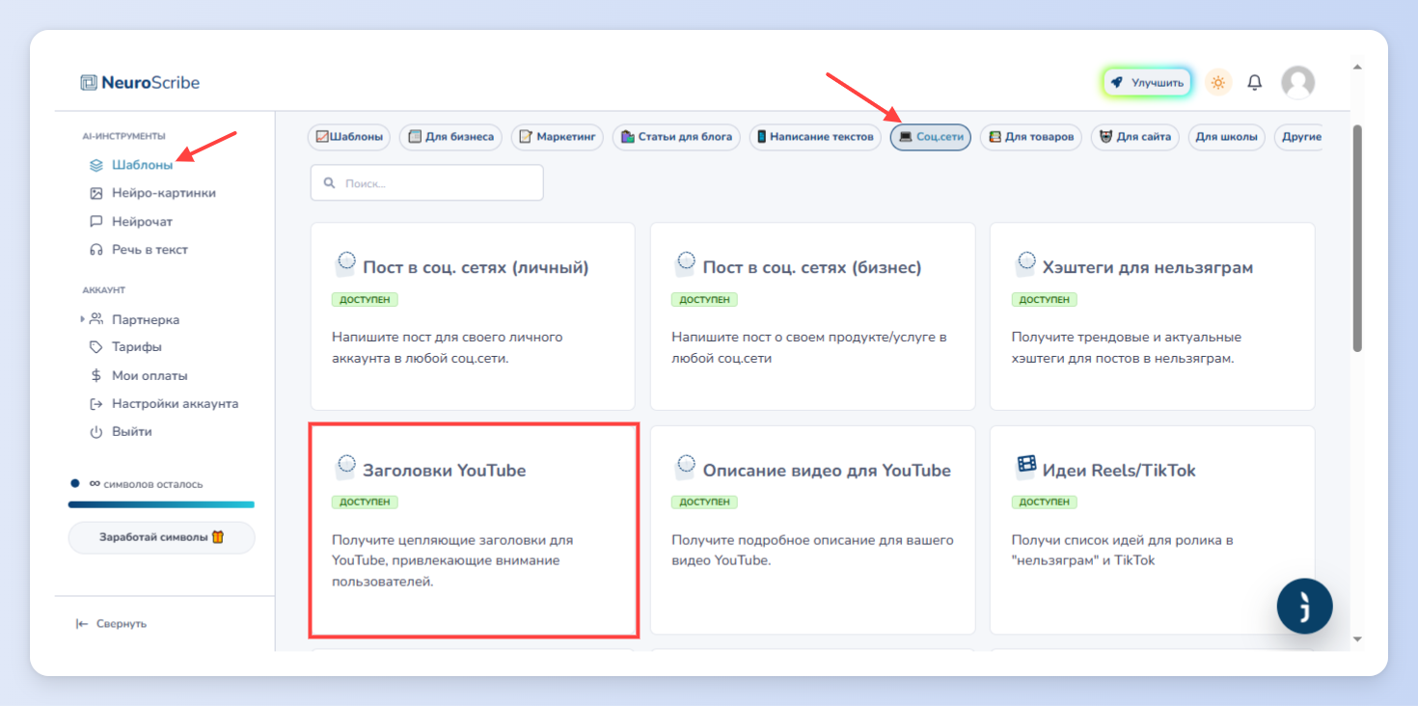Click the Заработай символы button
This screenshot has width=1418, height=706.
(161, 537)
